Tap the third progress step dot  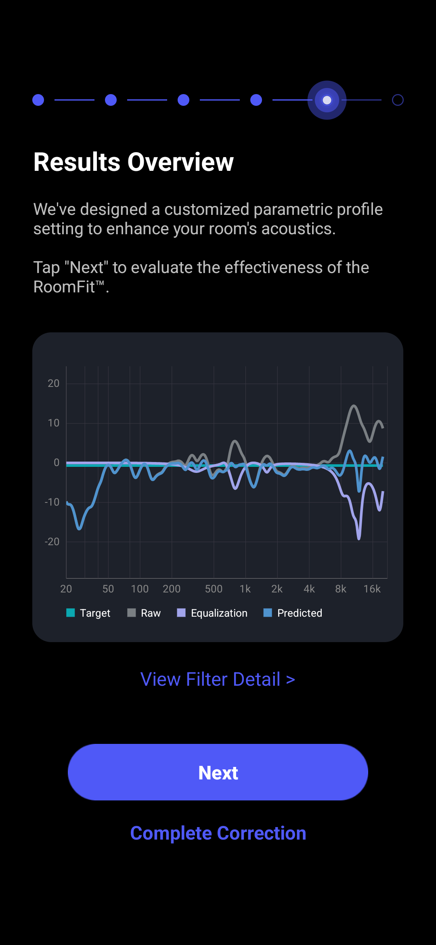[184, 100]
